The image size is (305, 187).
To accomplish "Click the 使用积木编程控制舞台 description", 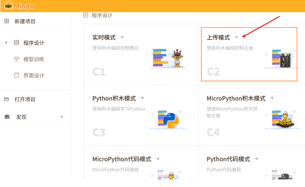I will click(x=116, y=48).
